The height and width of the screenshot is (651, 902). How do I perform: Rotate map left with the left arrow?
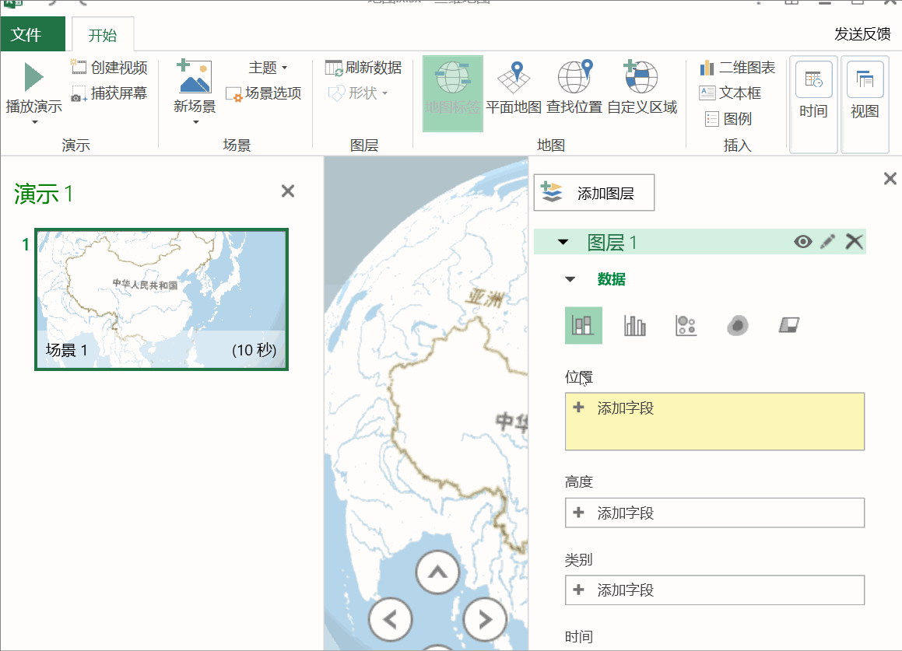pyautogui.click(x=391, y=619)
